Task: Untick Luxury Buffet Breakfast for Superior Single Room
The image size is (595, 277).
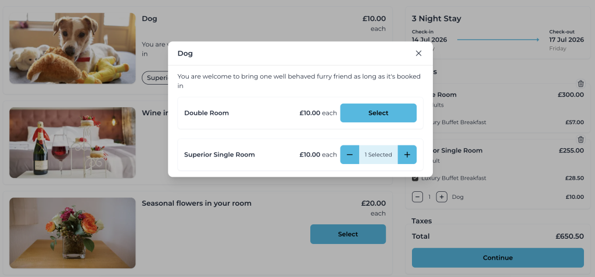Action: coord(415,178)
